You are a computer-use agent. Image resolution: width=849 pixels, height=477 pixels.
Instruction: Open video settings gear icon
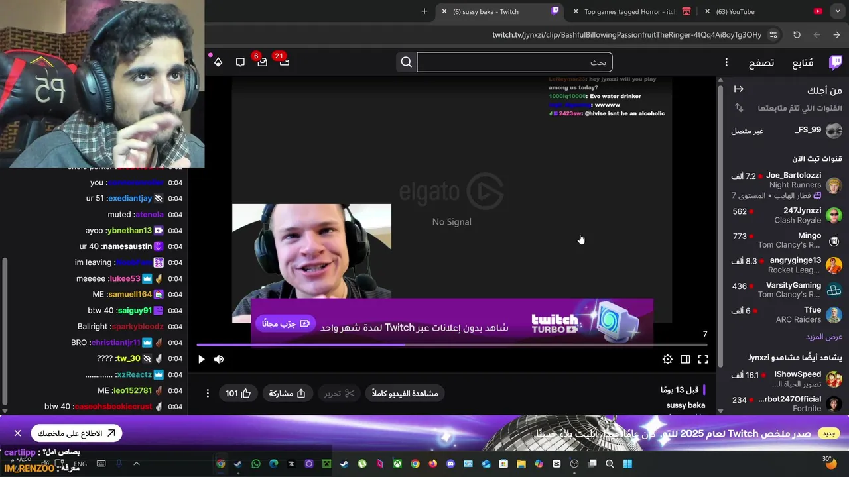click(667, 359)
